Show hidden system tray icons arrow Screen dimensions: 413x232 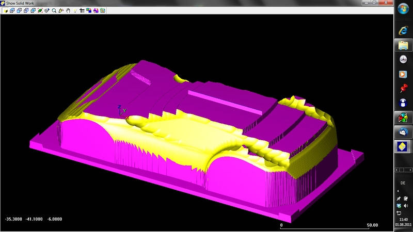(x=398, y=191)
